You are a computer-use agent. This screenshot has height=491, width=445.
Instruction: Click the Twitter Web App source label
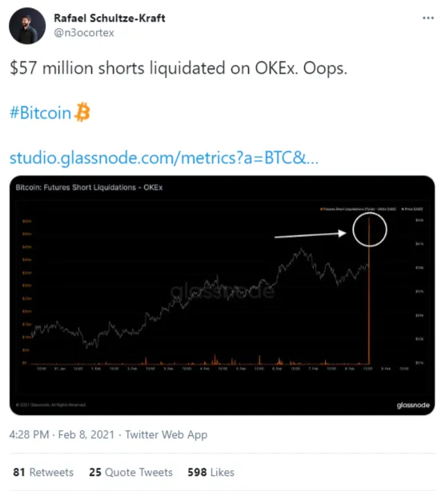(x=166, y=435)
